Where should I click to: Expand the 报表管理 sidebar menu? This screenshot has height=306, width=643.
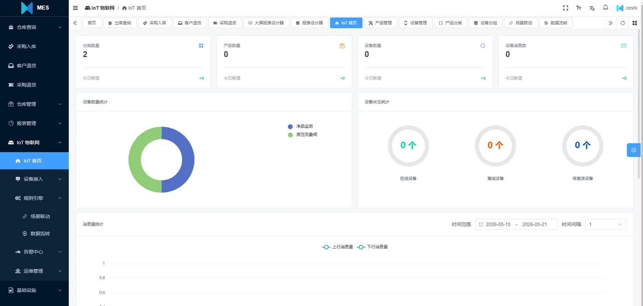pyautogui.click(x=34, y=123)
